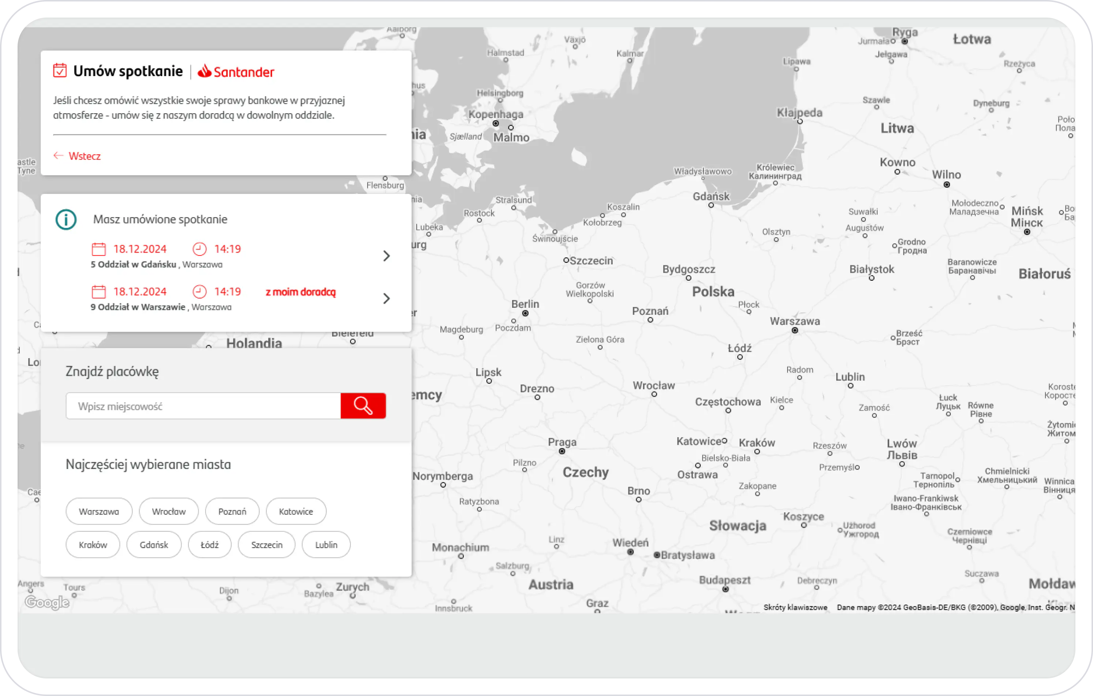Image resolution: width=1093 pixels, height=696 pixels.
Task: Click the calendar icon of Gdańsk branch appointment
Action: (98, 249)
